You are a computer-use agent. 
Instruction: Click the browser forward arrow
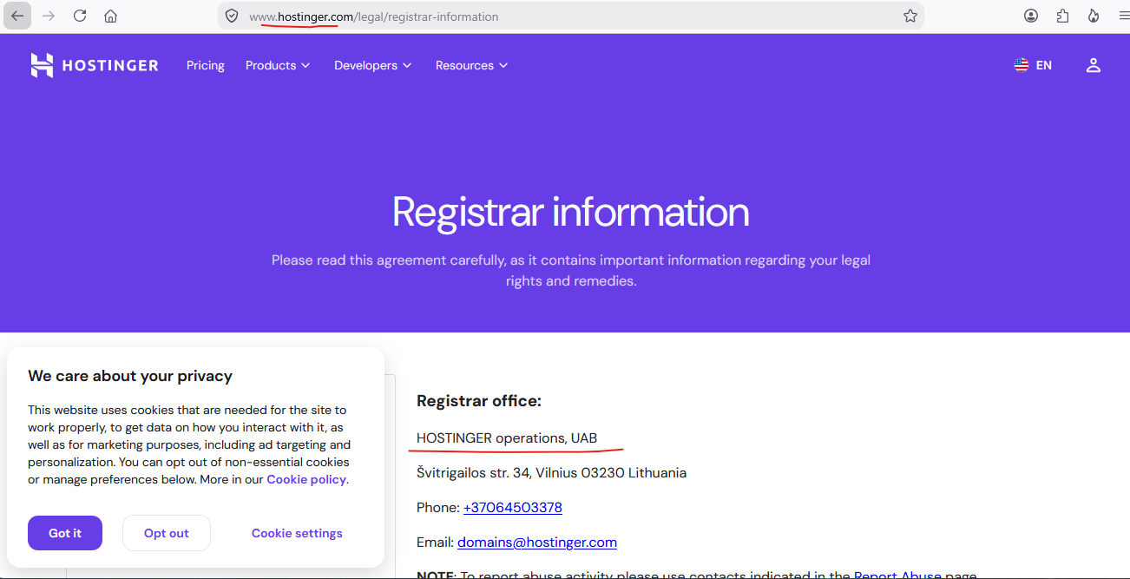coord(49,16)
